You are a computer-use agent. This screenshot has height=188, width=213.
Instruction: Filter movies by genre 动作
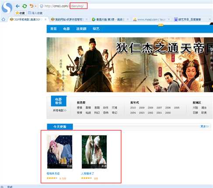click(x=106, y=108)
